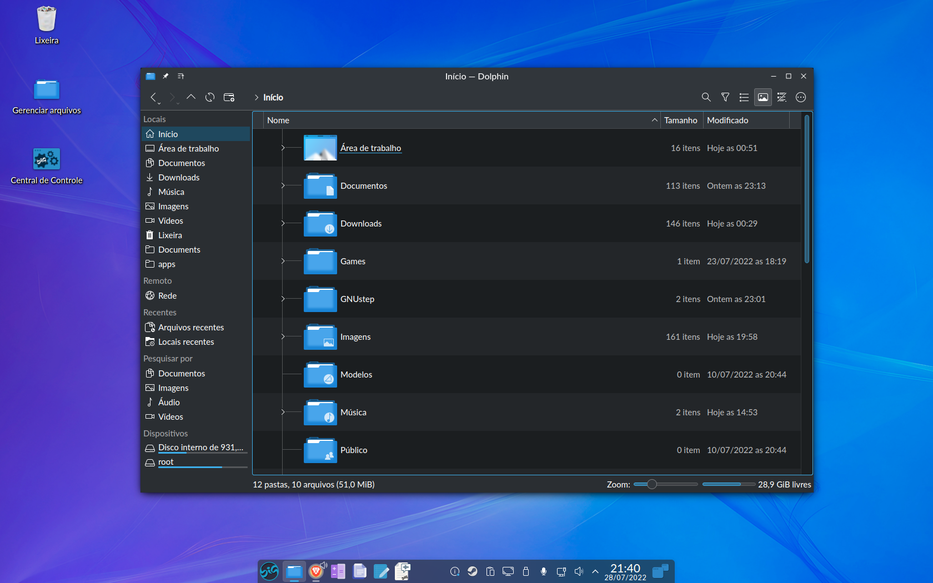Toggle the image previews button

[763, 97]
